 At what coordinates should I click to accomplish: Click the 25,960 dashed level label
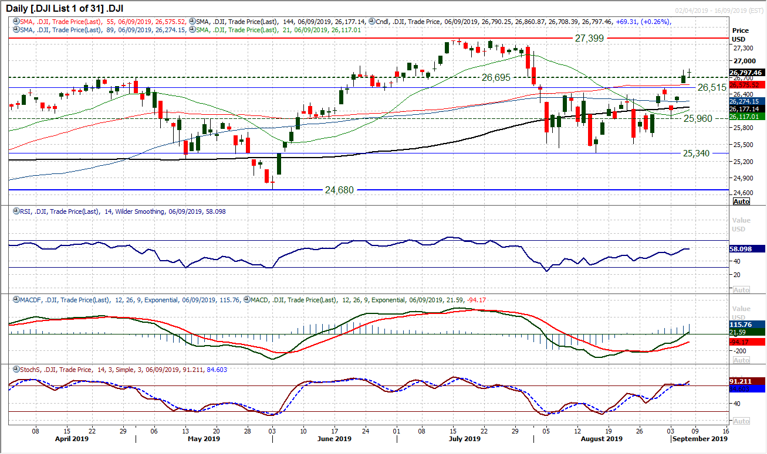(697, 118)
